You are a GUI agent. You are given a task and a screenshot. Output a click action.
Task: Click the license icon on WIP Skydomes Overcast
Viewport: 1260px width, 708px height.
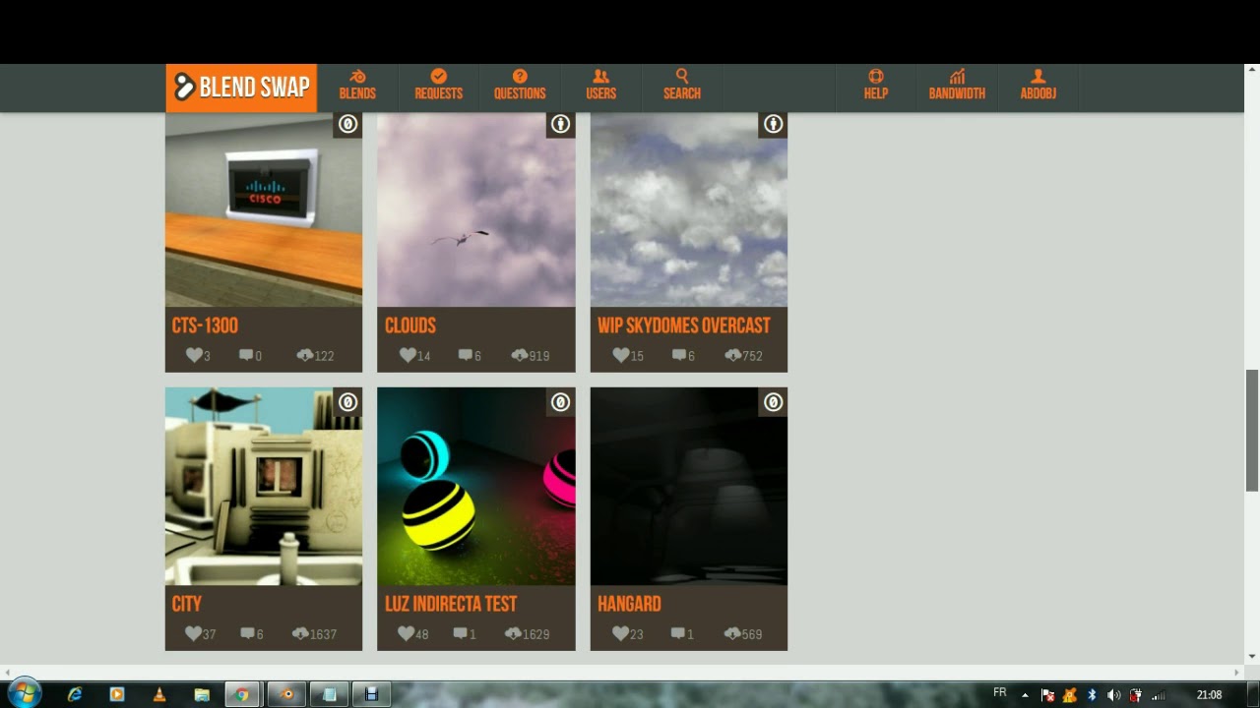point(773,124)
